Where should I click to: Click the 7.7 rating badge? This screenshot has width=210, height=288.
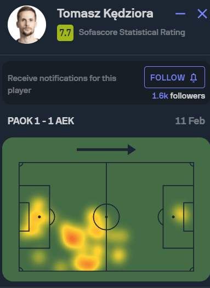coord(65,33)
